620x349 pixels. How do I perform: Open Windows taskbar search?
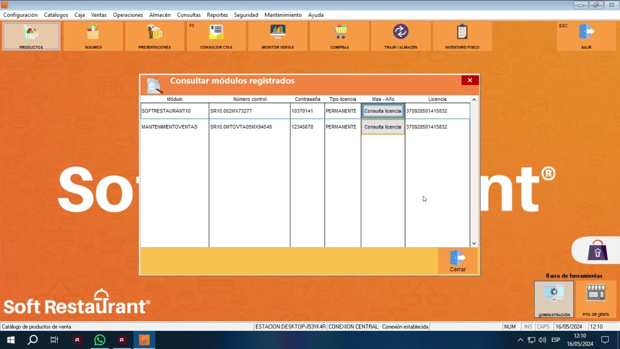point(32,340)
